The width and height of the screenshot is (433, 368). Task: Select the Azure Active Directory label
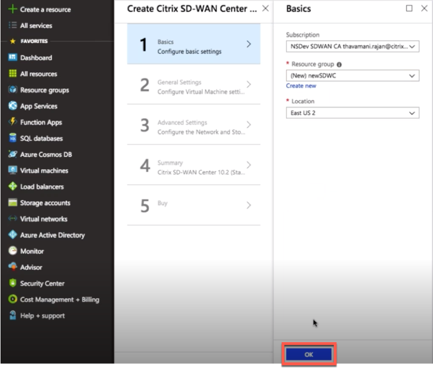[52, 235]
